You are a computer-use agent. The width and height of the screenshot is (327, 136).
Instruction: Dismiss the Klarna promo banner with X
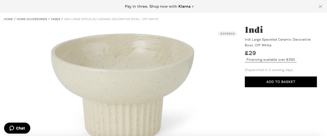tap(320, 6)
